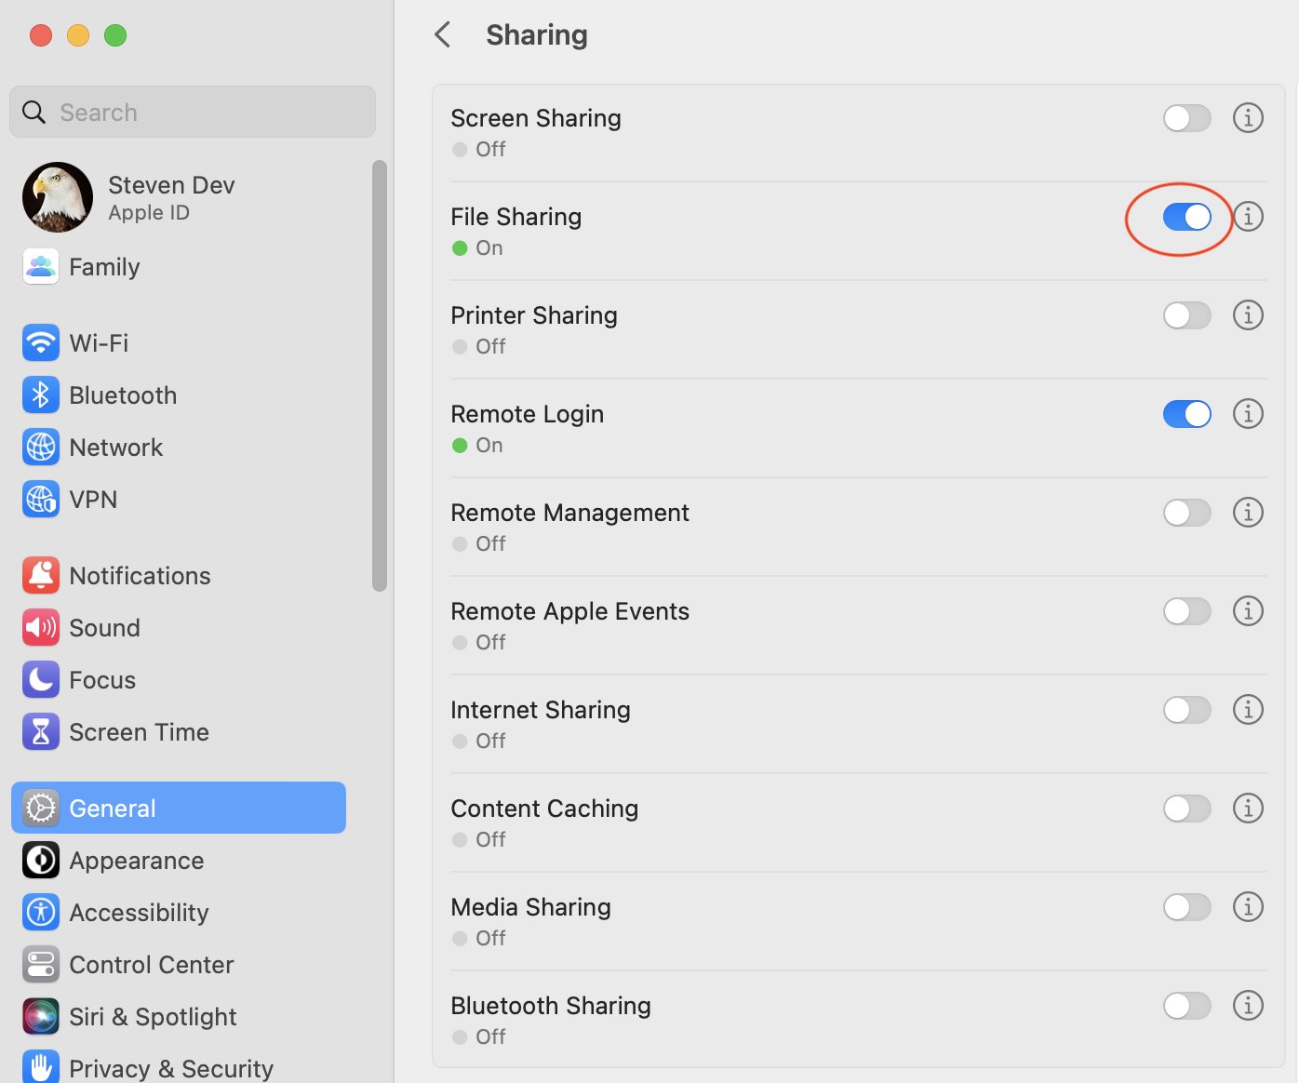The height and width of the screenshot is (1083, 1299).
Task: Enable Bluetooth Sharing toggle
Action: (1187, 1006)
